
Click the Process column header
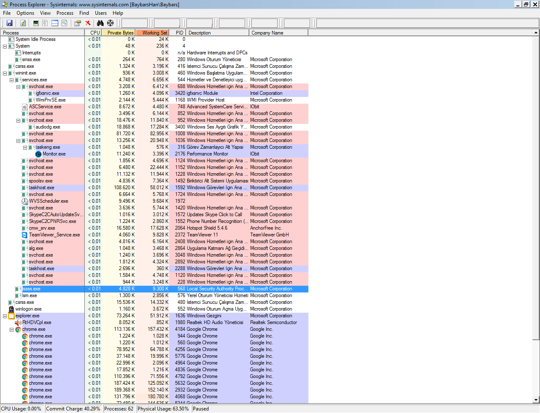tap(43, 32)
